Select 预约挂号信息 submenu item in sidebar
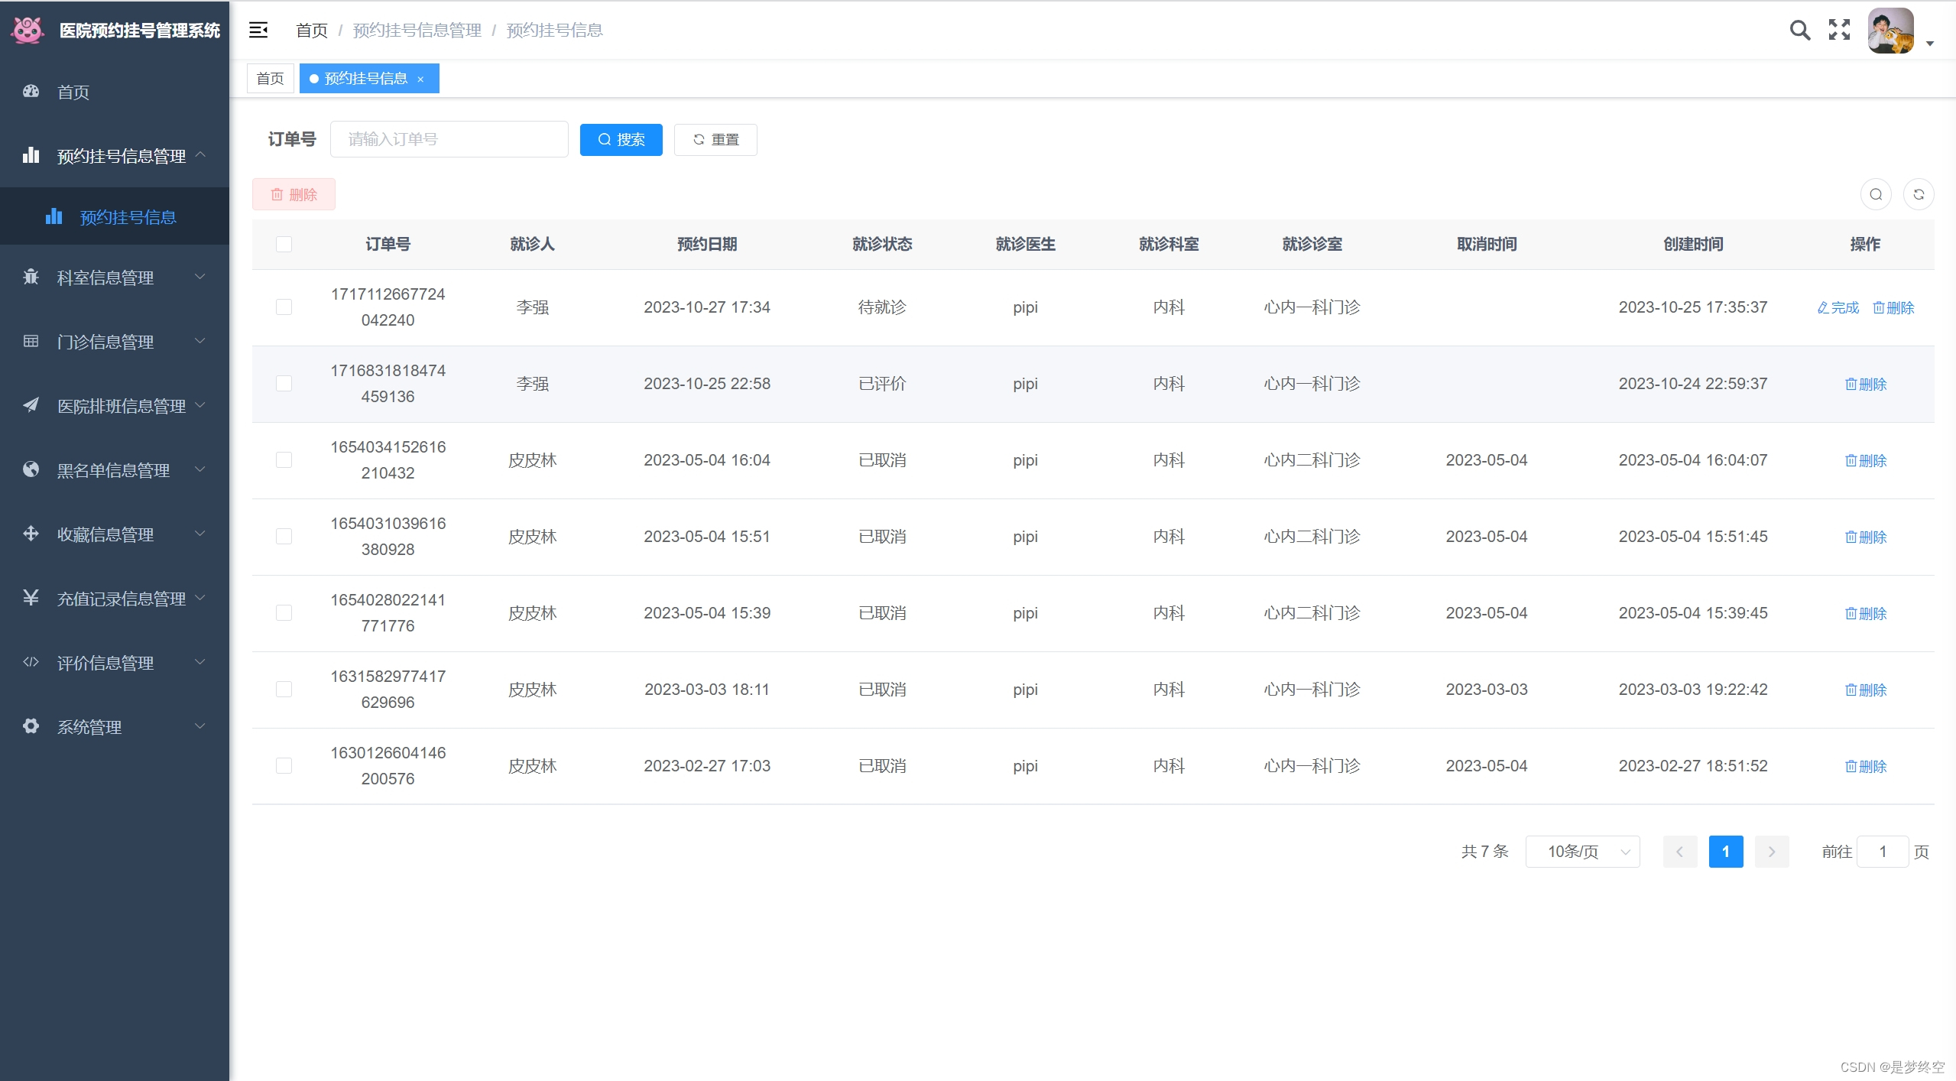1956x1081 pixels. [115, 217]
